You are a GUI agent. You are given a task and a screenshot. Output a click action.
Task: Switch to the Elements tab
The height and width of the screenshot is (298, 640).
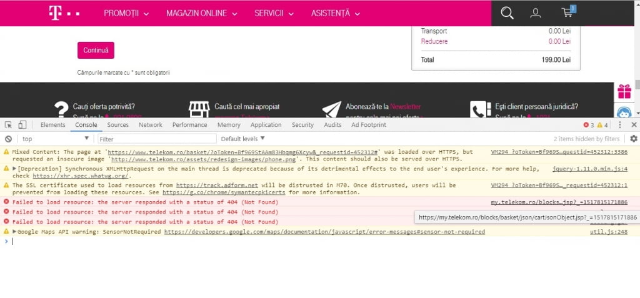52,125
